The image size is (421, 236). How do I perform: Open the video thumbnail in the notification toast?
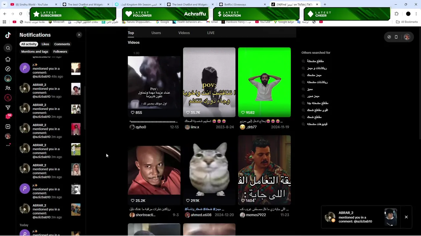[391, 217]
